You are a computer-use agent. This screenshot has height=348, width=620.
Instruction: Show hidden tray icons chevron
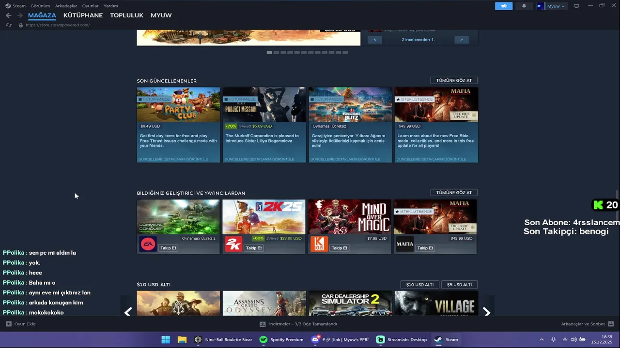tap(542, 339)
